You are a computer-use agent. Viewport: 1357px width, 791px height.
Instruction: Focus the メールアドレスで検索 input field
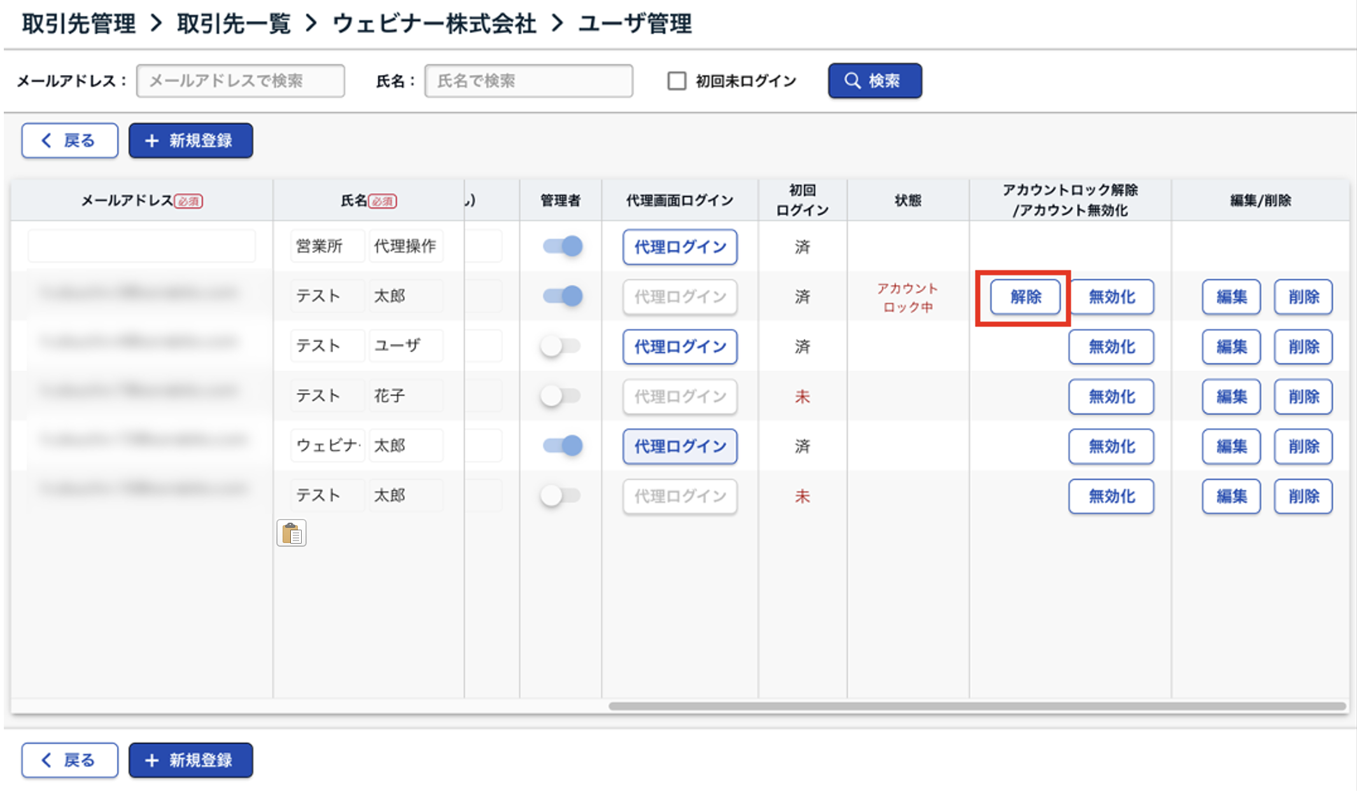pos(241,81)
